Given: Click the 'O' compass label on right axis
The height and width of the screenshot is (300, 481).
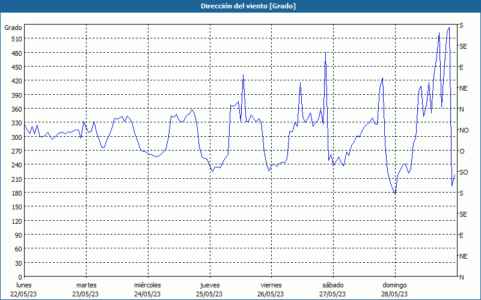Looking at the screenshot, I should 462,151.
